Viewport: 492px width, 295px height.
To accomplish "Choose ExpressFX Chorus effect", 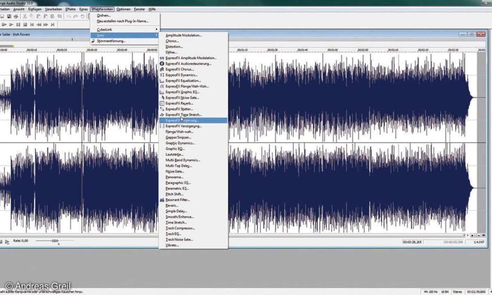I will [193, 70].
